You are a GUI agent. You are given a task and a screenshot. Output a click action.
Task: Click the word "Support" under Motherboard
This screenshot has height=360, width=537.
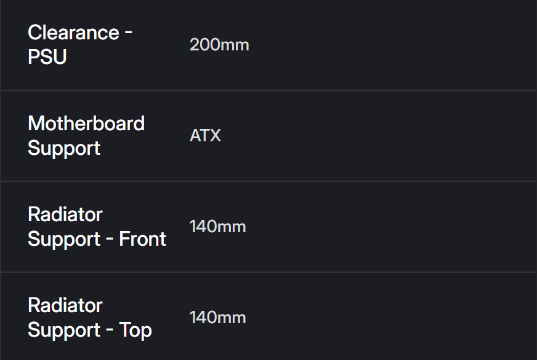[x=63, y=148]
